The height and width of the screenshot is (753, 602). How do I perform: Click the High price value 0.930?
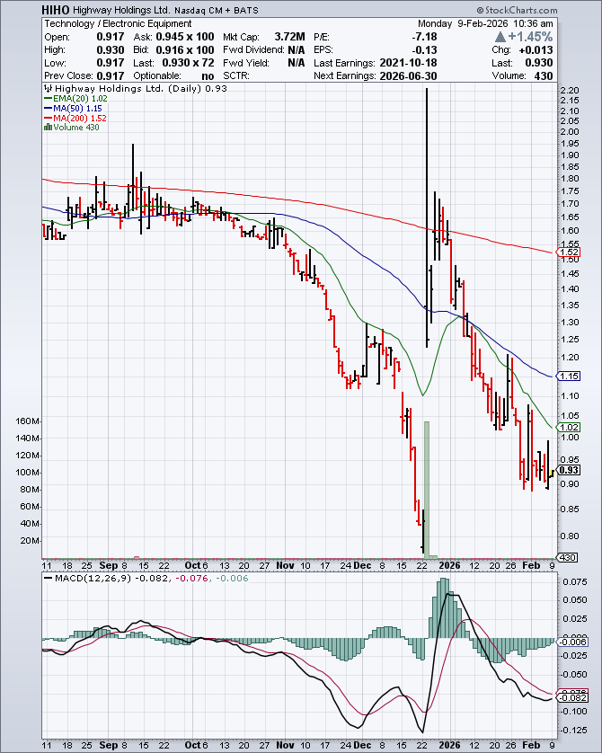111,50
